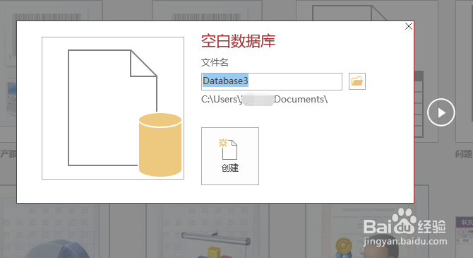Click the blank database preview image
Viewport: 473px width, 258px height.
pyautogui.click(x=113, y=108)
